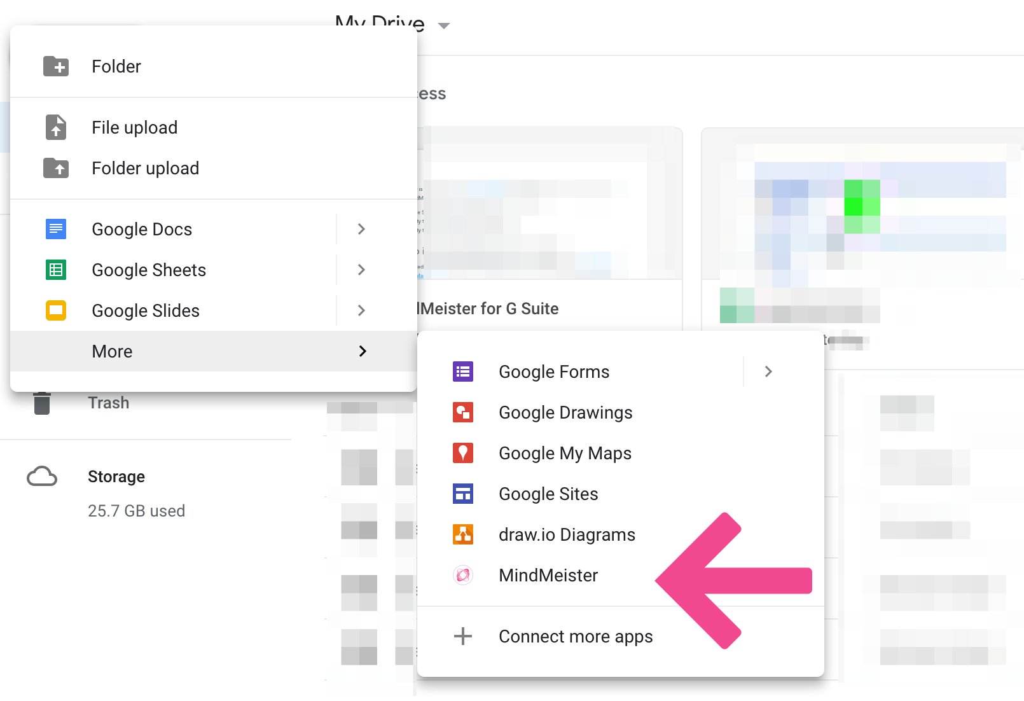Click the draw.io Diagrams icon
1024x701 pixels.
point(463,534)
